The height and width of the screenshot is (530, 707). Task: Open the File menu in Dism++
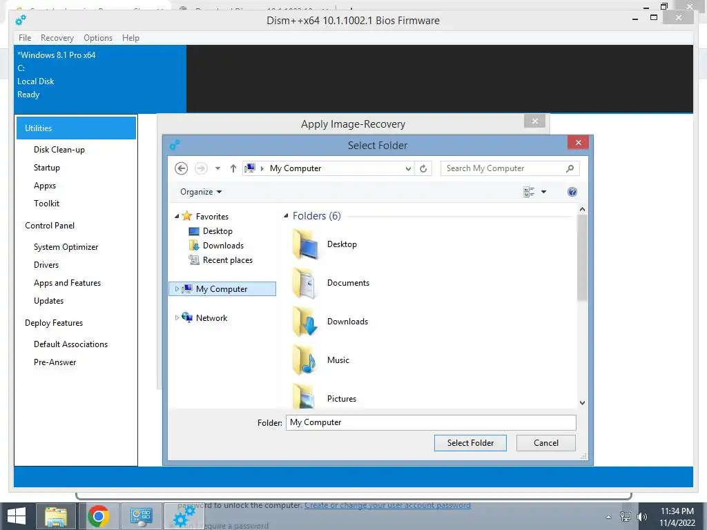point(25,38)
